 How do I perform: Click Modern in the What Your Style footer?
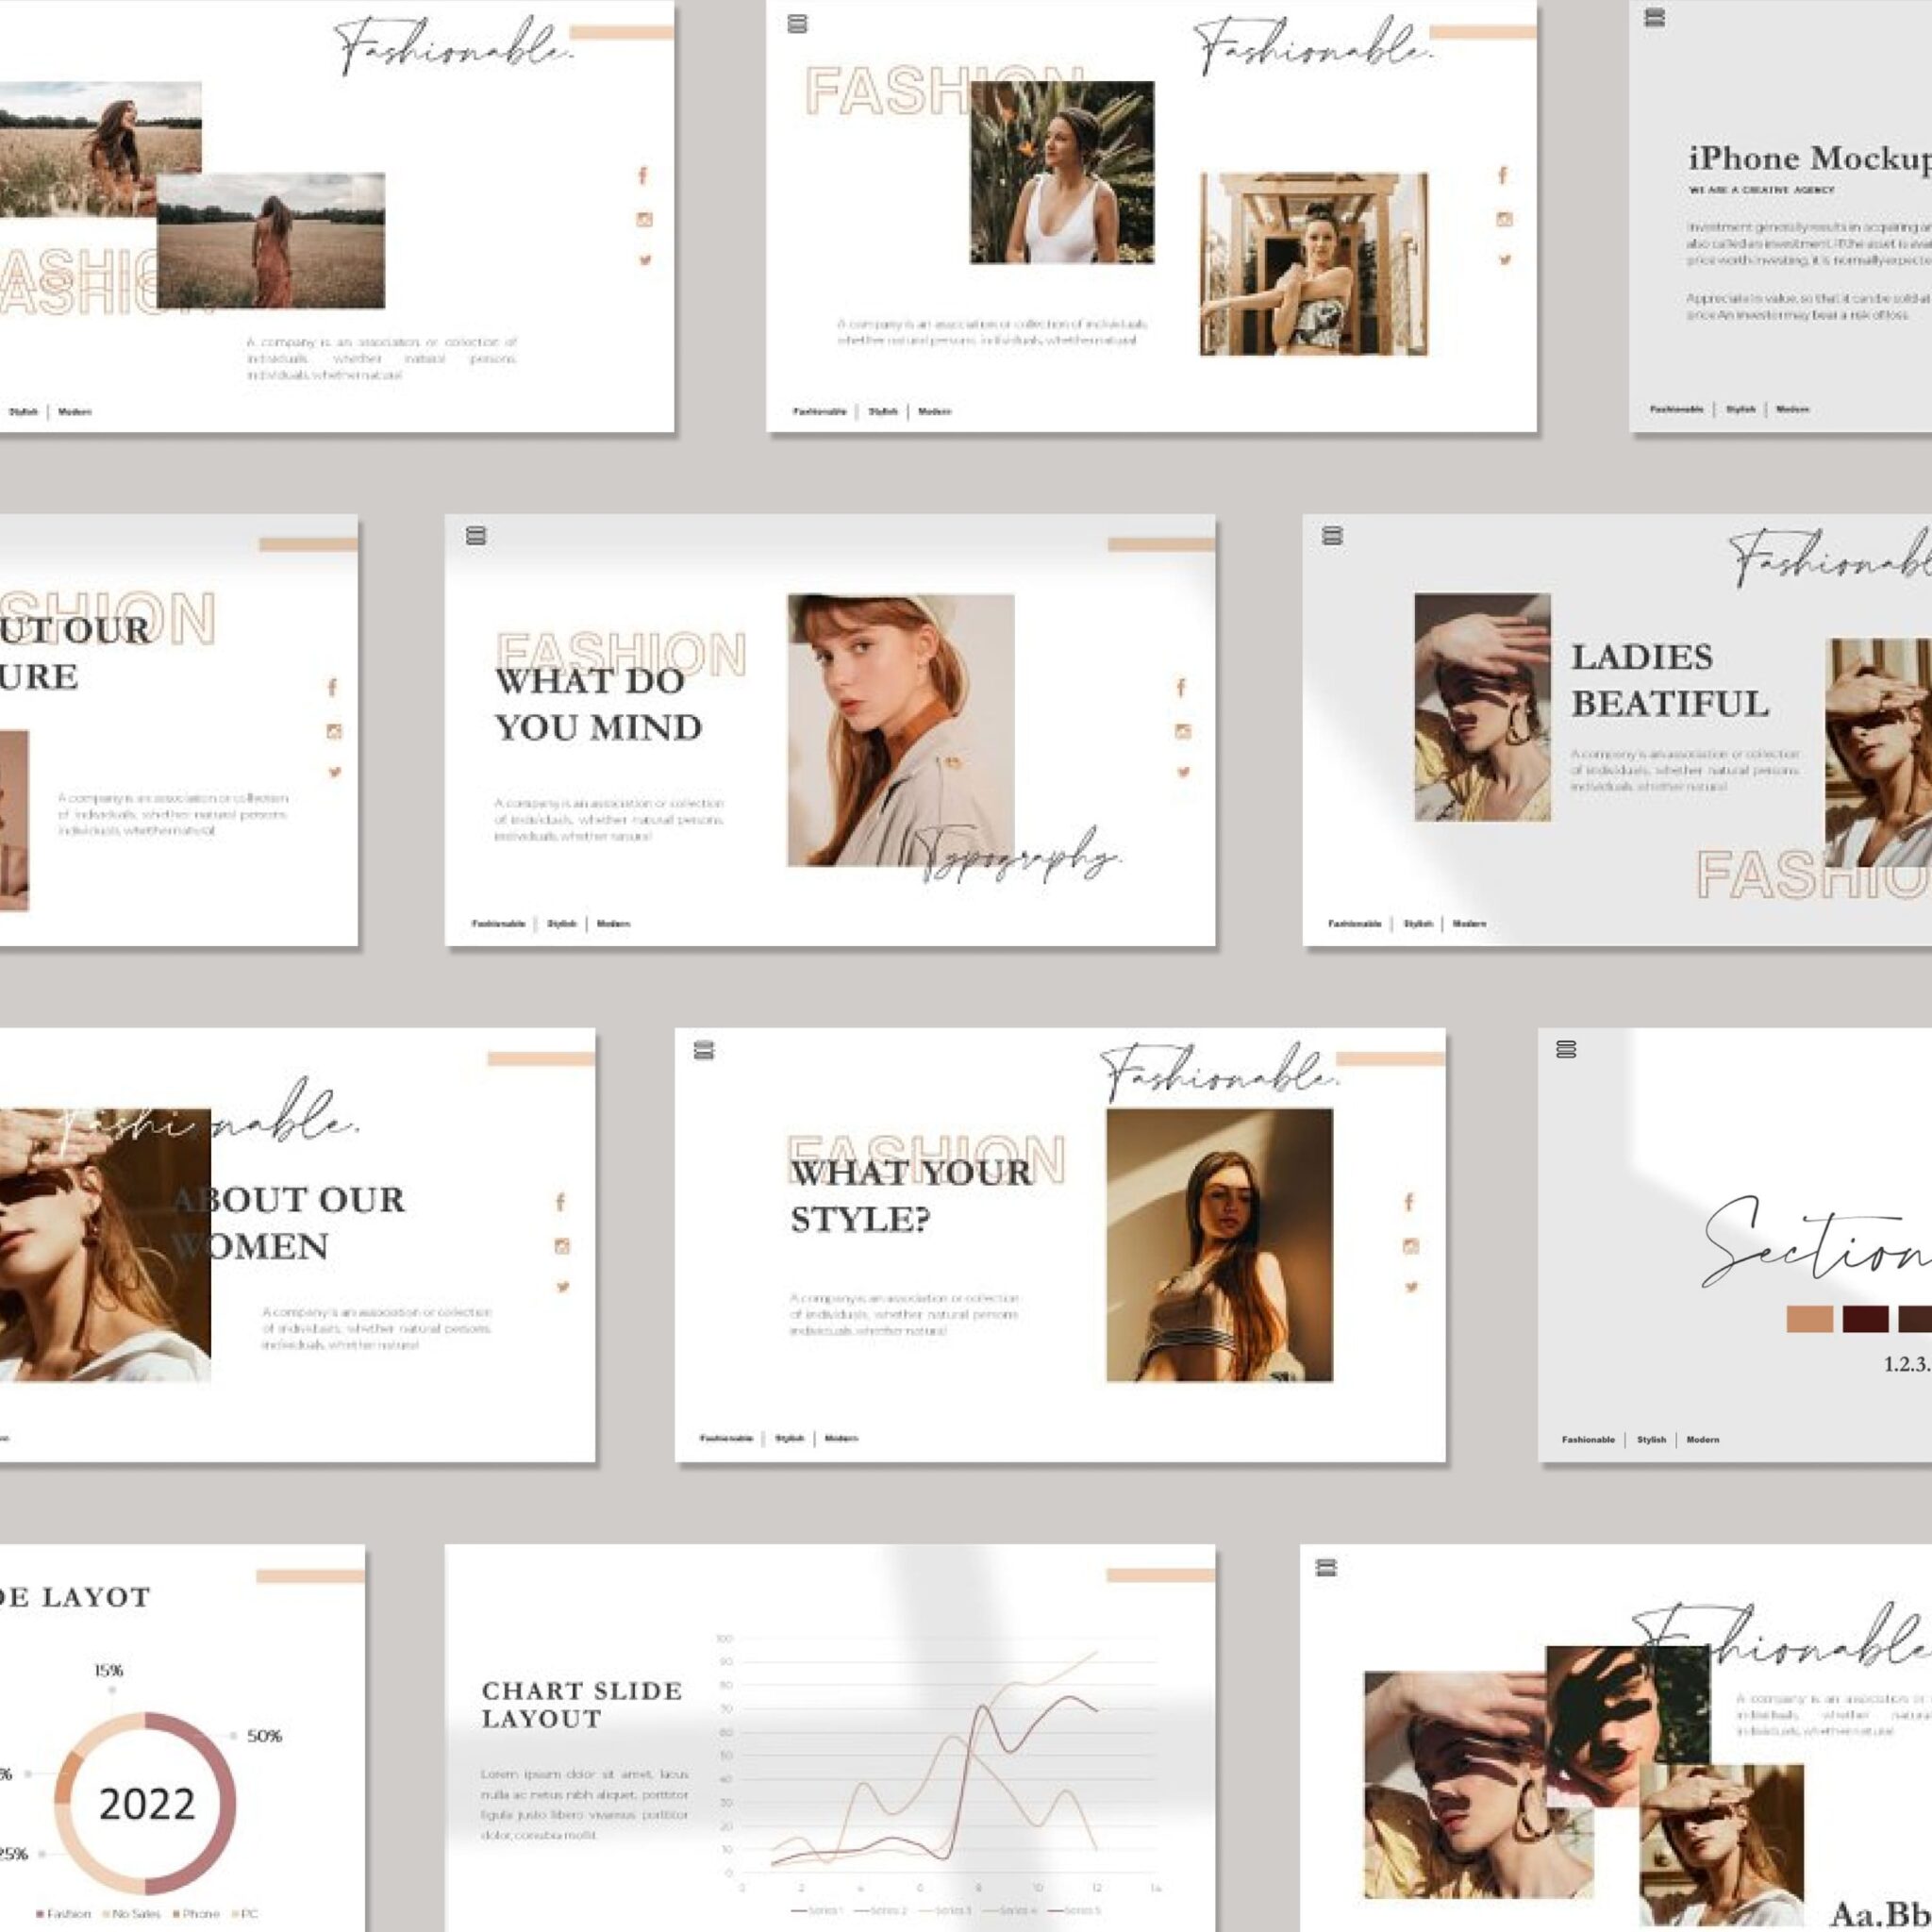(x=841, y=1438)
